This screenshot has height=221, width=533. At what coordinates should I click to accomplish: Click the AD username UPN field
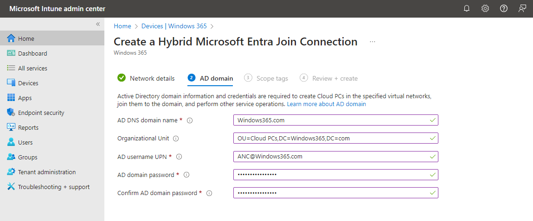[336, 157]
